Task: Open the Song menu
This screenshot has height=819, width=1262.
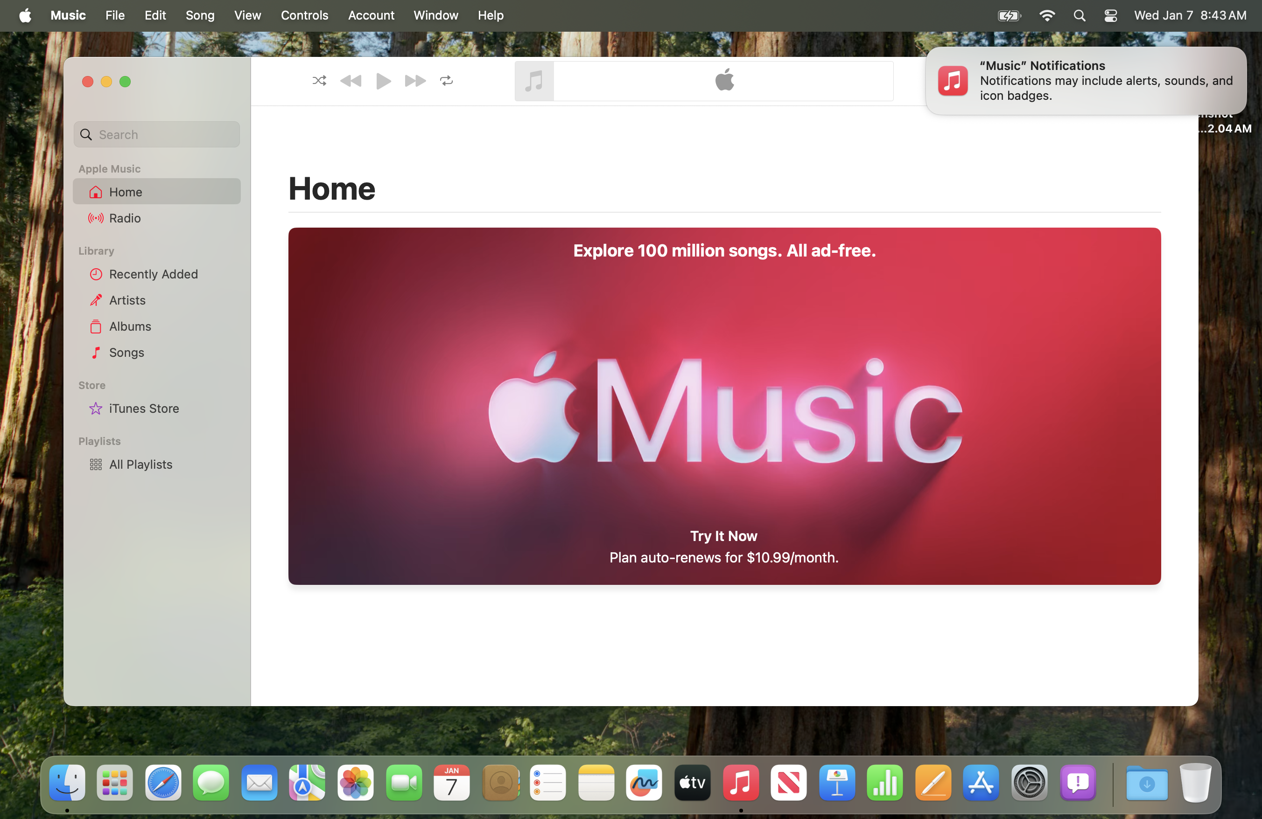Action: pos(200,15)
